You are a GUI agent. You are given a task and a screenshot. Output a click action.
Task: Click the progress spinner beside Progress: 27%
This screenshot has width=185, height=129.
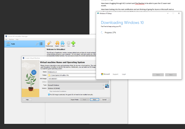point(102,33)
